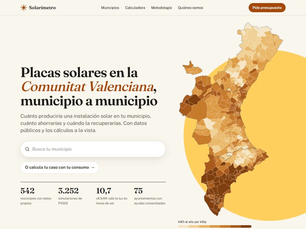Focus the 'Busca tu municipio' search field
The width and height of the screenshot is (306, 229).
click(93, 149)
